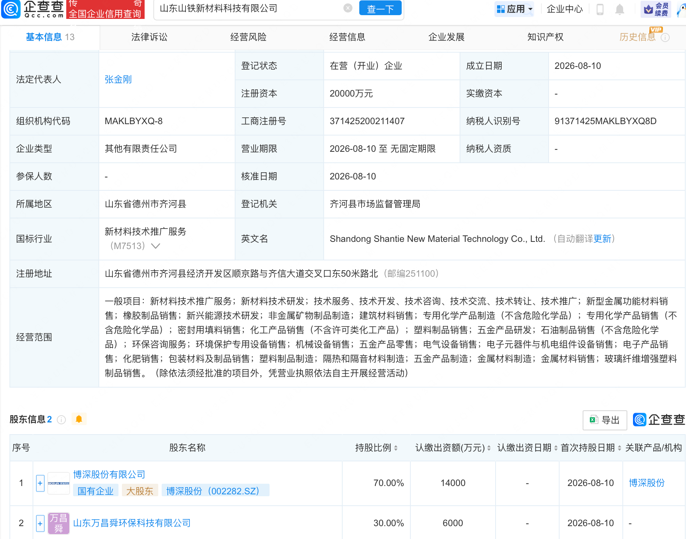The image size is (686, 539).
Task: Click the Qichacha logo icon
Action: pyautogui.click(x=11, y=9)
